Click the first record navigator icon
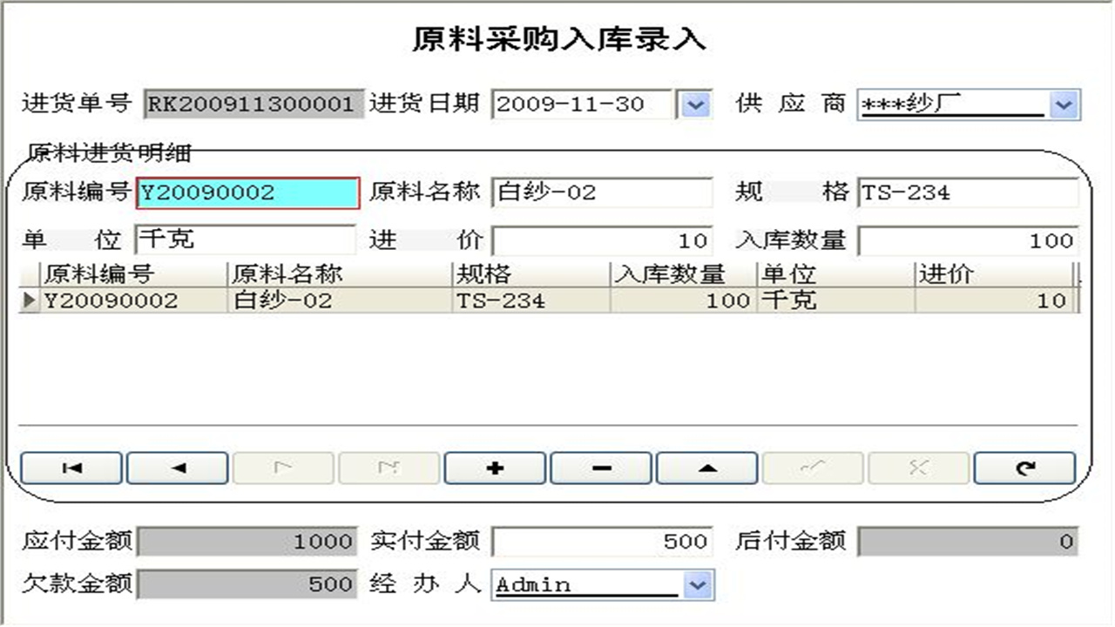This screenshot has width=1115, height=627. [x=71, y=468]
